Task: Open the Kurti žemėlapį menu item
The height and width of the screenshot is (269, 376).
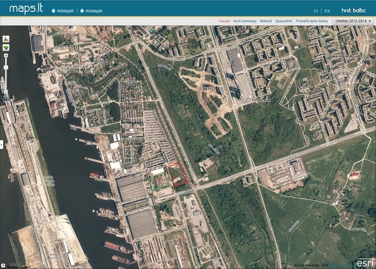Action: pyautogui.click(x=244, y=21)
